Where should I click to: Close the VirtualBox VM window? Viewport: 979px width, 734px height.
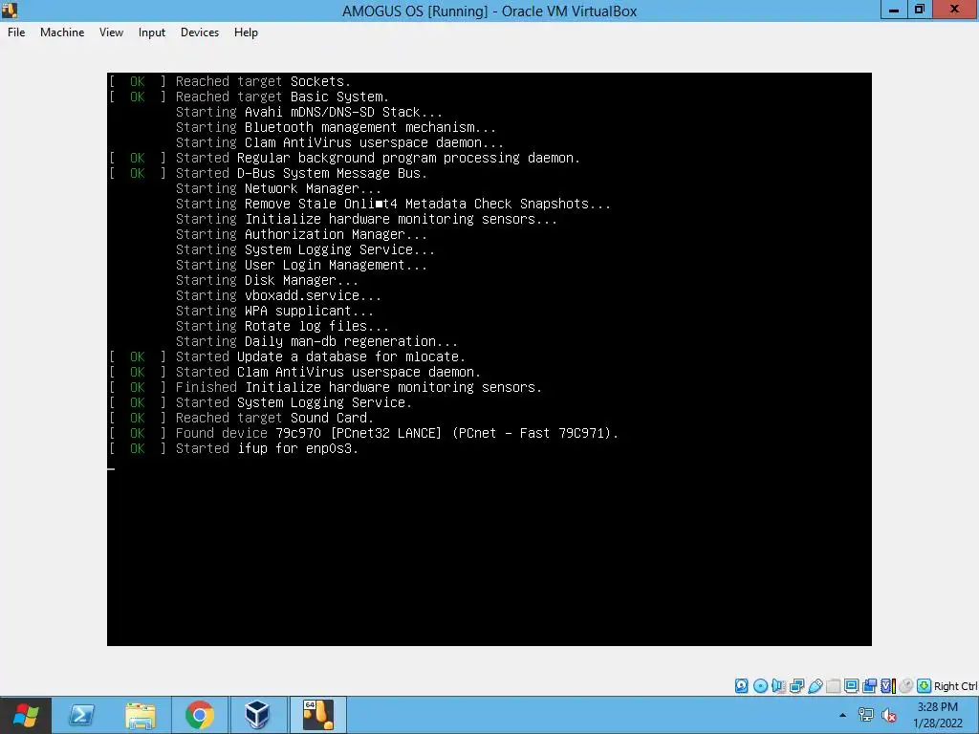click(x=955, y=10)
